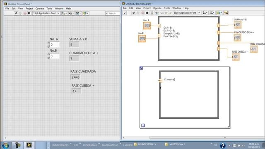Open Distribute Objects menu in Block Diagram
The height and width of the screenshot is (149, 265).
tap(212, 13)
